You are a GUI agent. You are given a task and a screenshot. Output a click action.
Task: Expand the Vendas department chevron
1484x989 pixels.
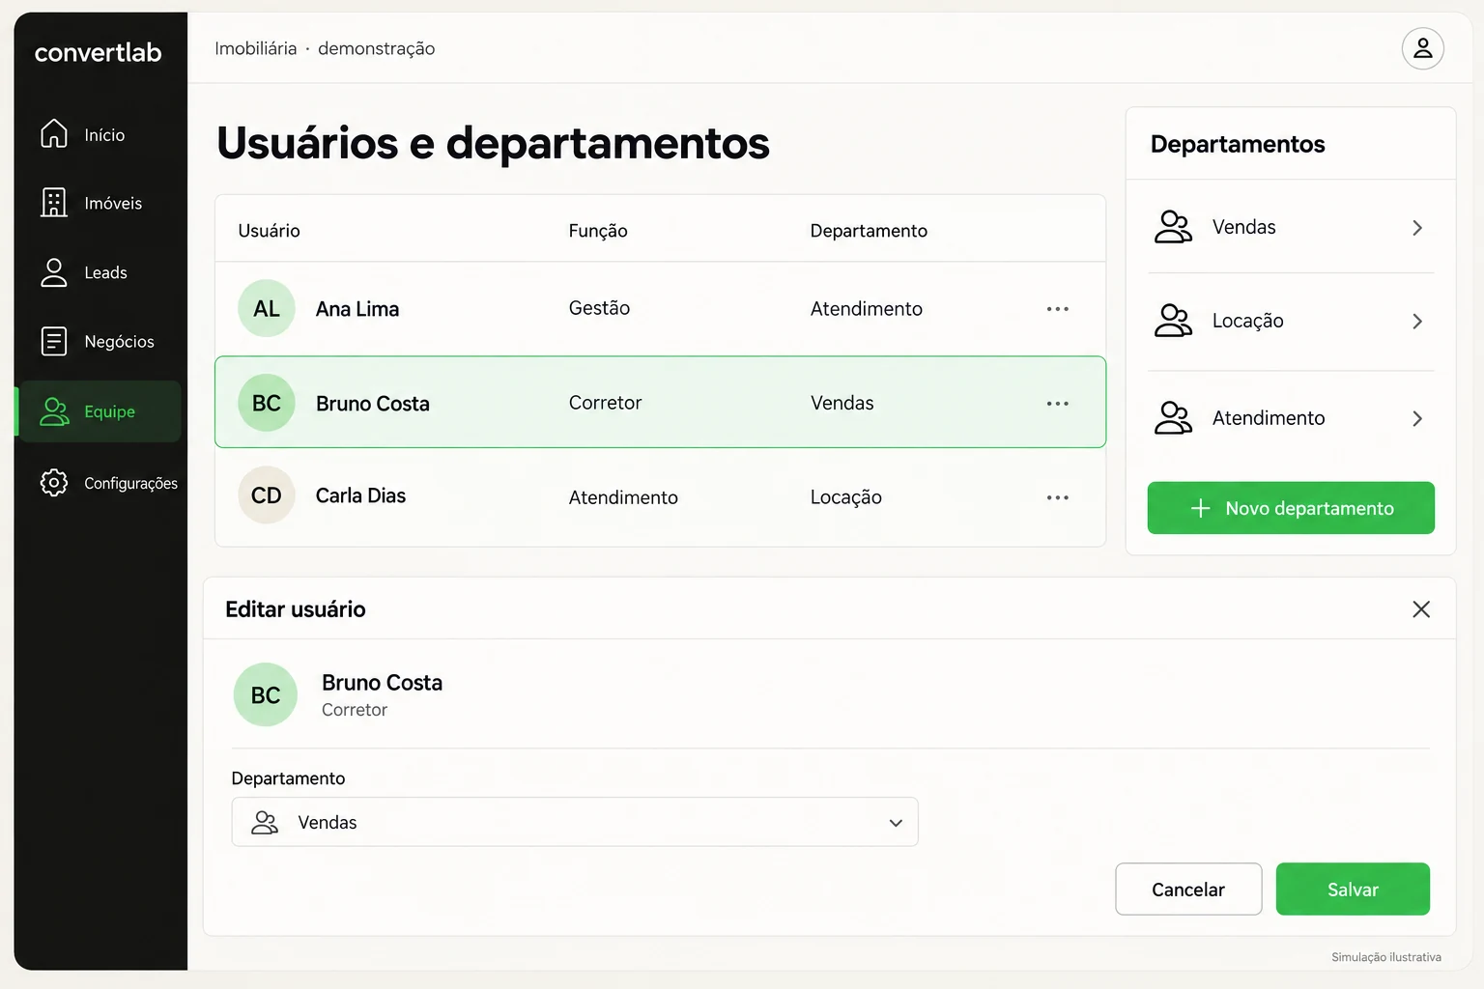point(1416,228)
